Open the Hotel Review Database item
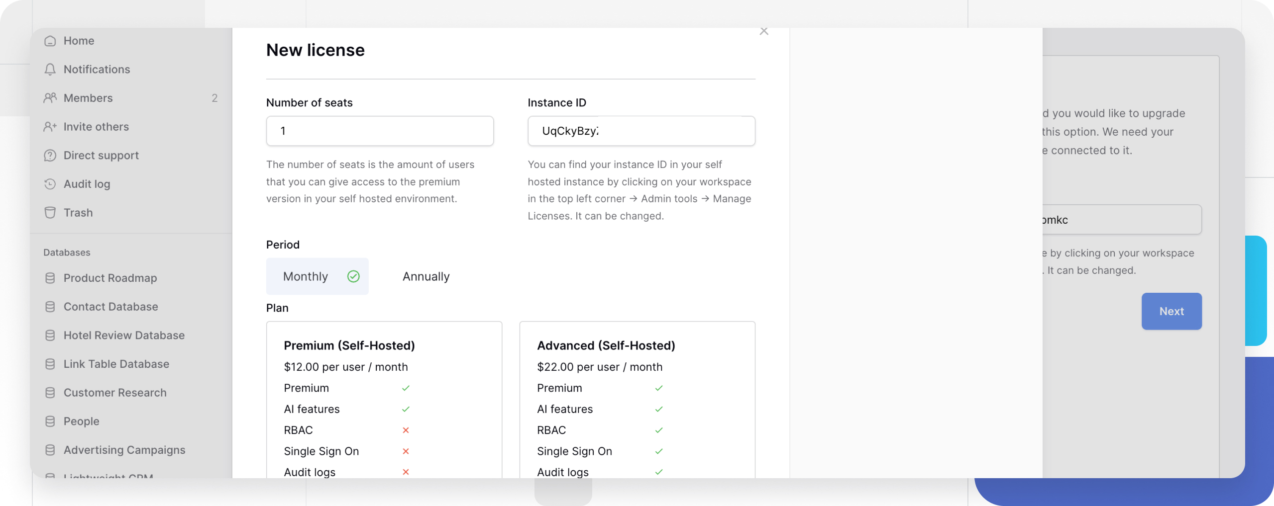Viewport: 1274px width, 506px height. coord(124,336)
